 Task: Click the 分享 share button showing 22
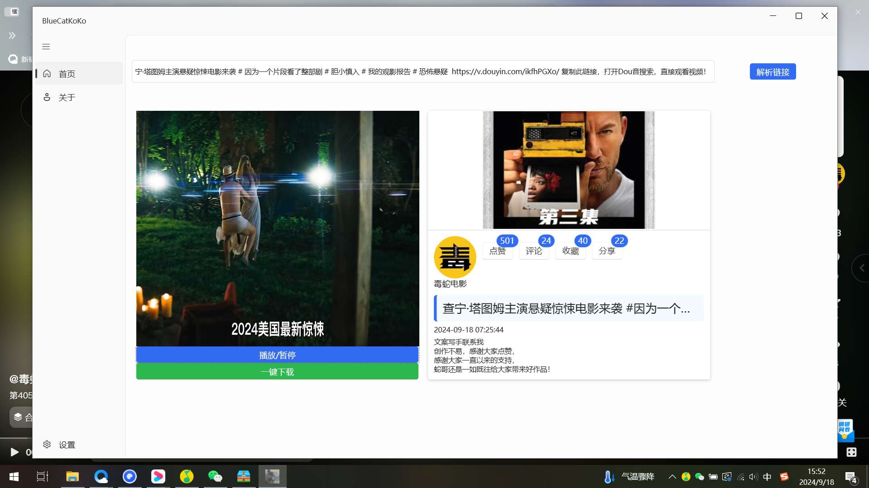[607, 251]
